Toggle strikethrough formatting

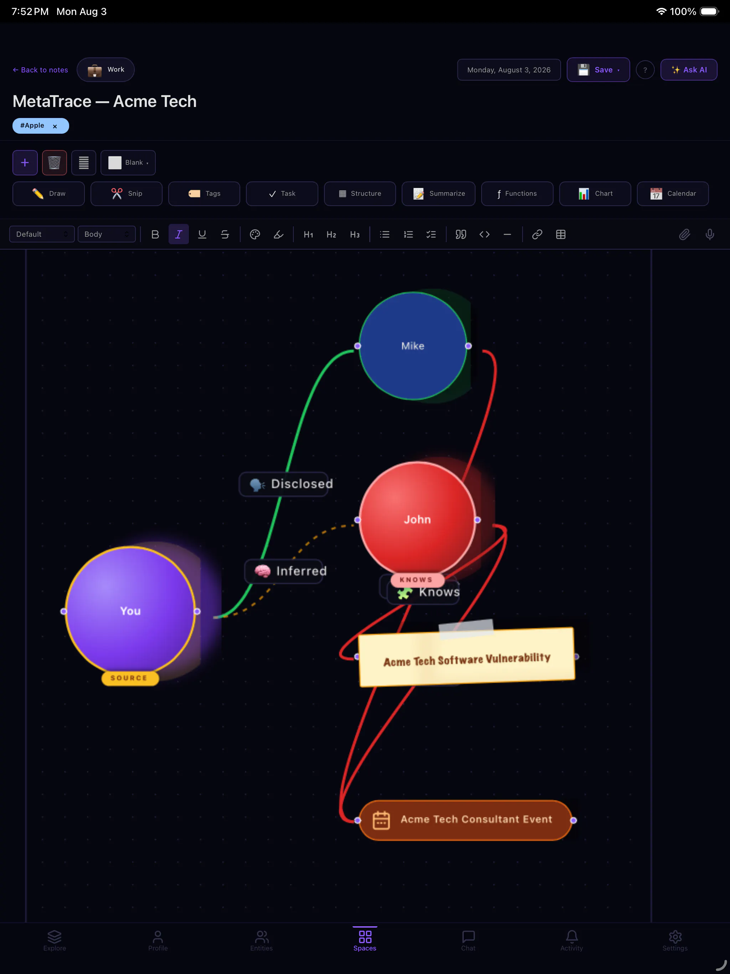point(225,234)
